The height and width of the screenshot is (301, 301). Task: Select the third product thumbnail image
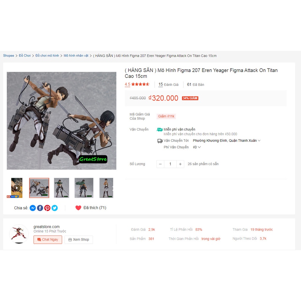(x=61, y=188)
